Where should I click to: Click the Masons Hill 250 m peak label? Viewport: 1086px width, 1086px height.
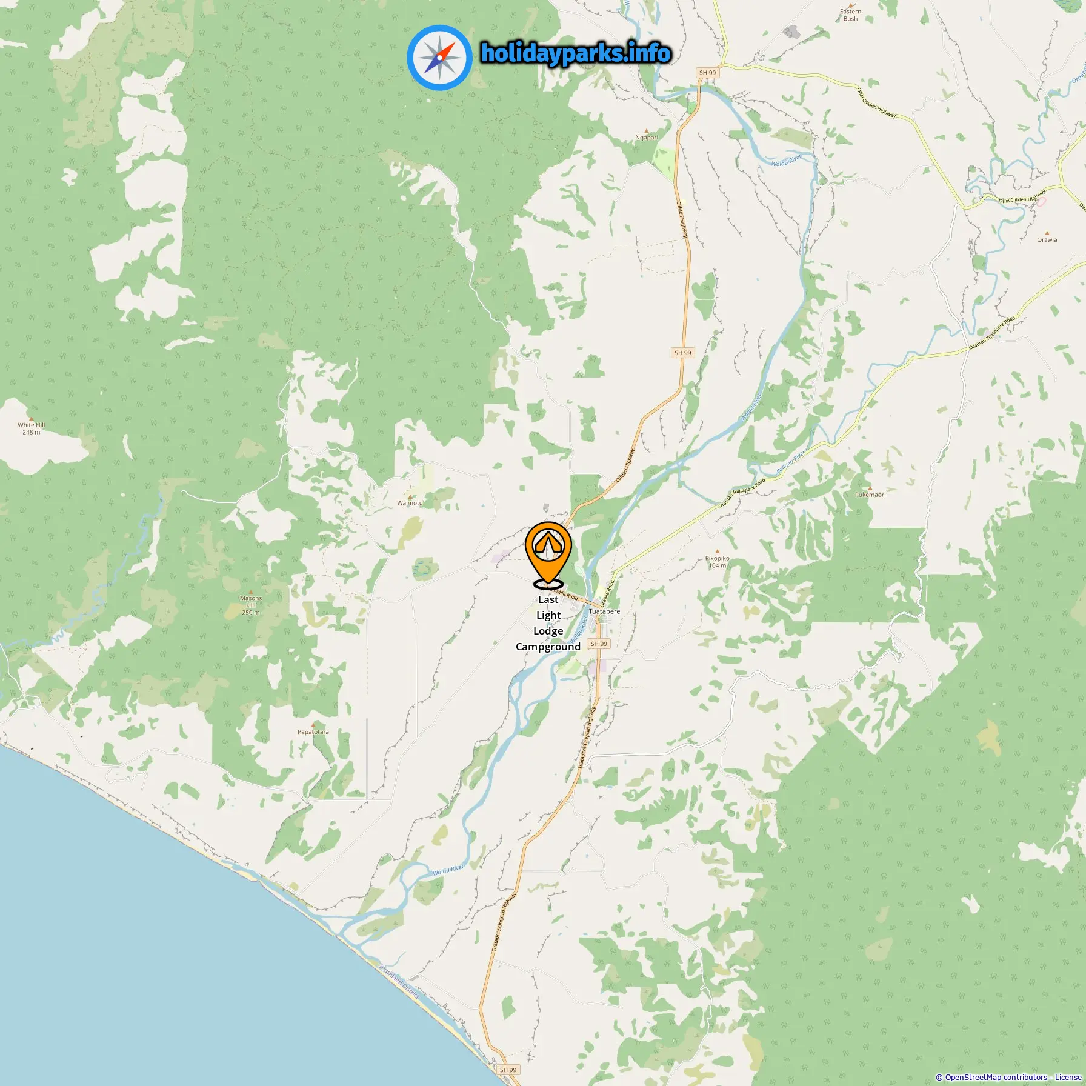pyautogui.click(x=251, y=605)
